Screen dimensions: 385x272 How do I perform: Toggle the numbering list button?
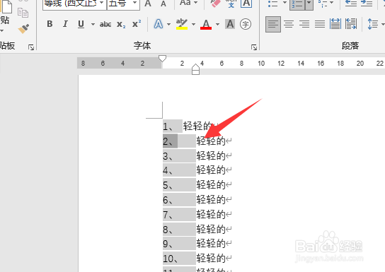pos(297,4)
